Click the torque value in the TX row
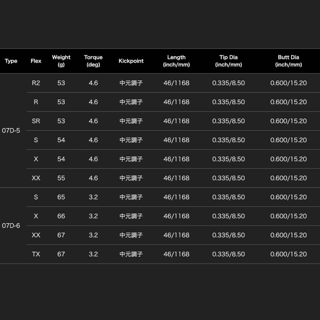The width and height of the screenshot is (320, 320). click(93, 254)
